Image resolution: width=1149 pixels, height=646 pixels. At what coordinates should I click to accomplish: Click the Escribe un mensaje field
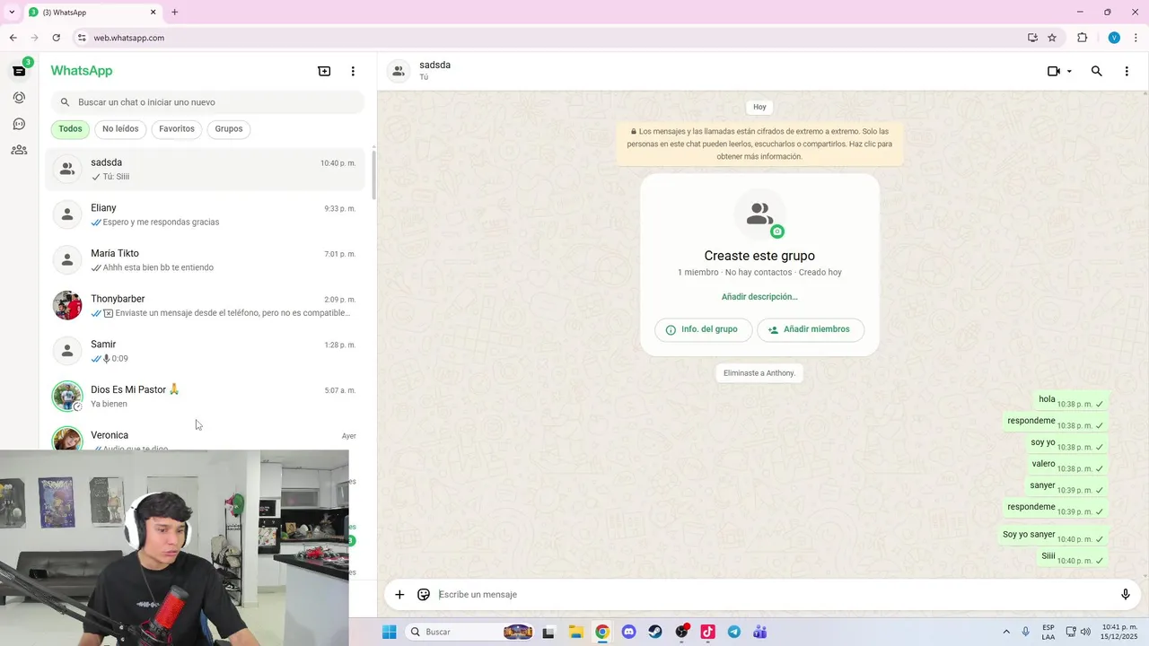click(x=772, y=594)
